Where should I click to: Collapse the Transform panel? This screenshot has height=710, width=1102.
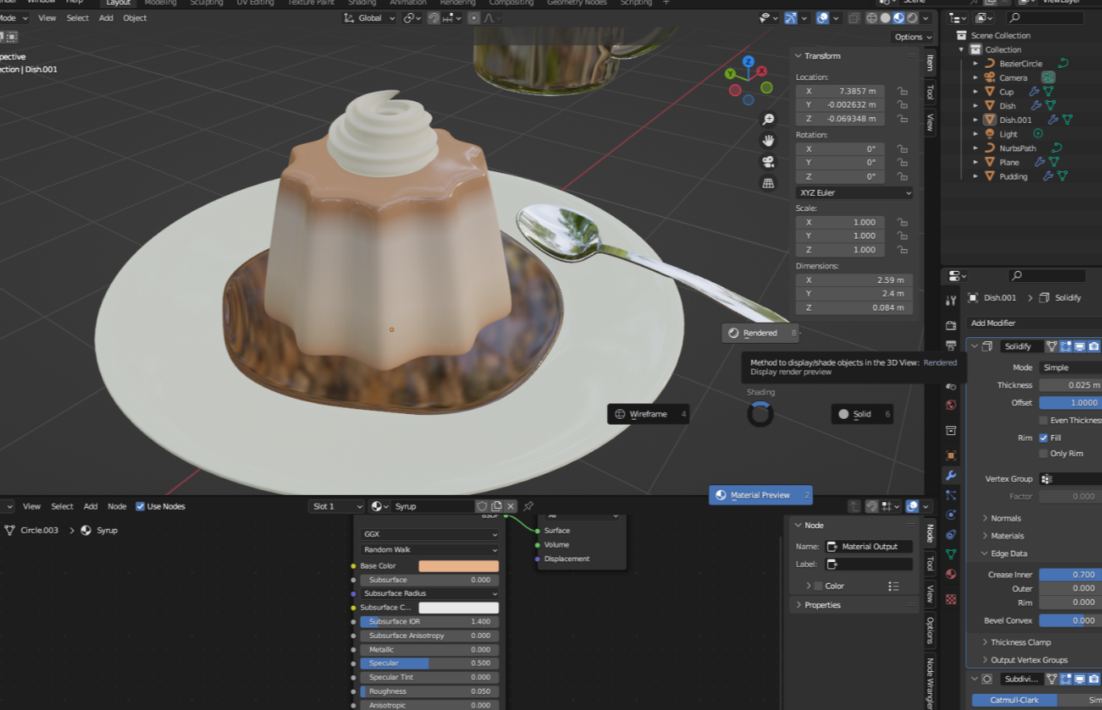[x=798, y=56]
